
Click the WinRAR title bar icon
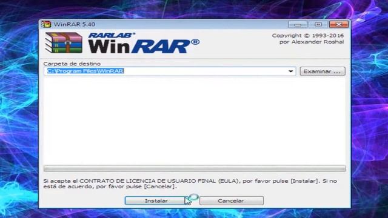[x=46, y=24]
